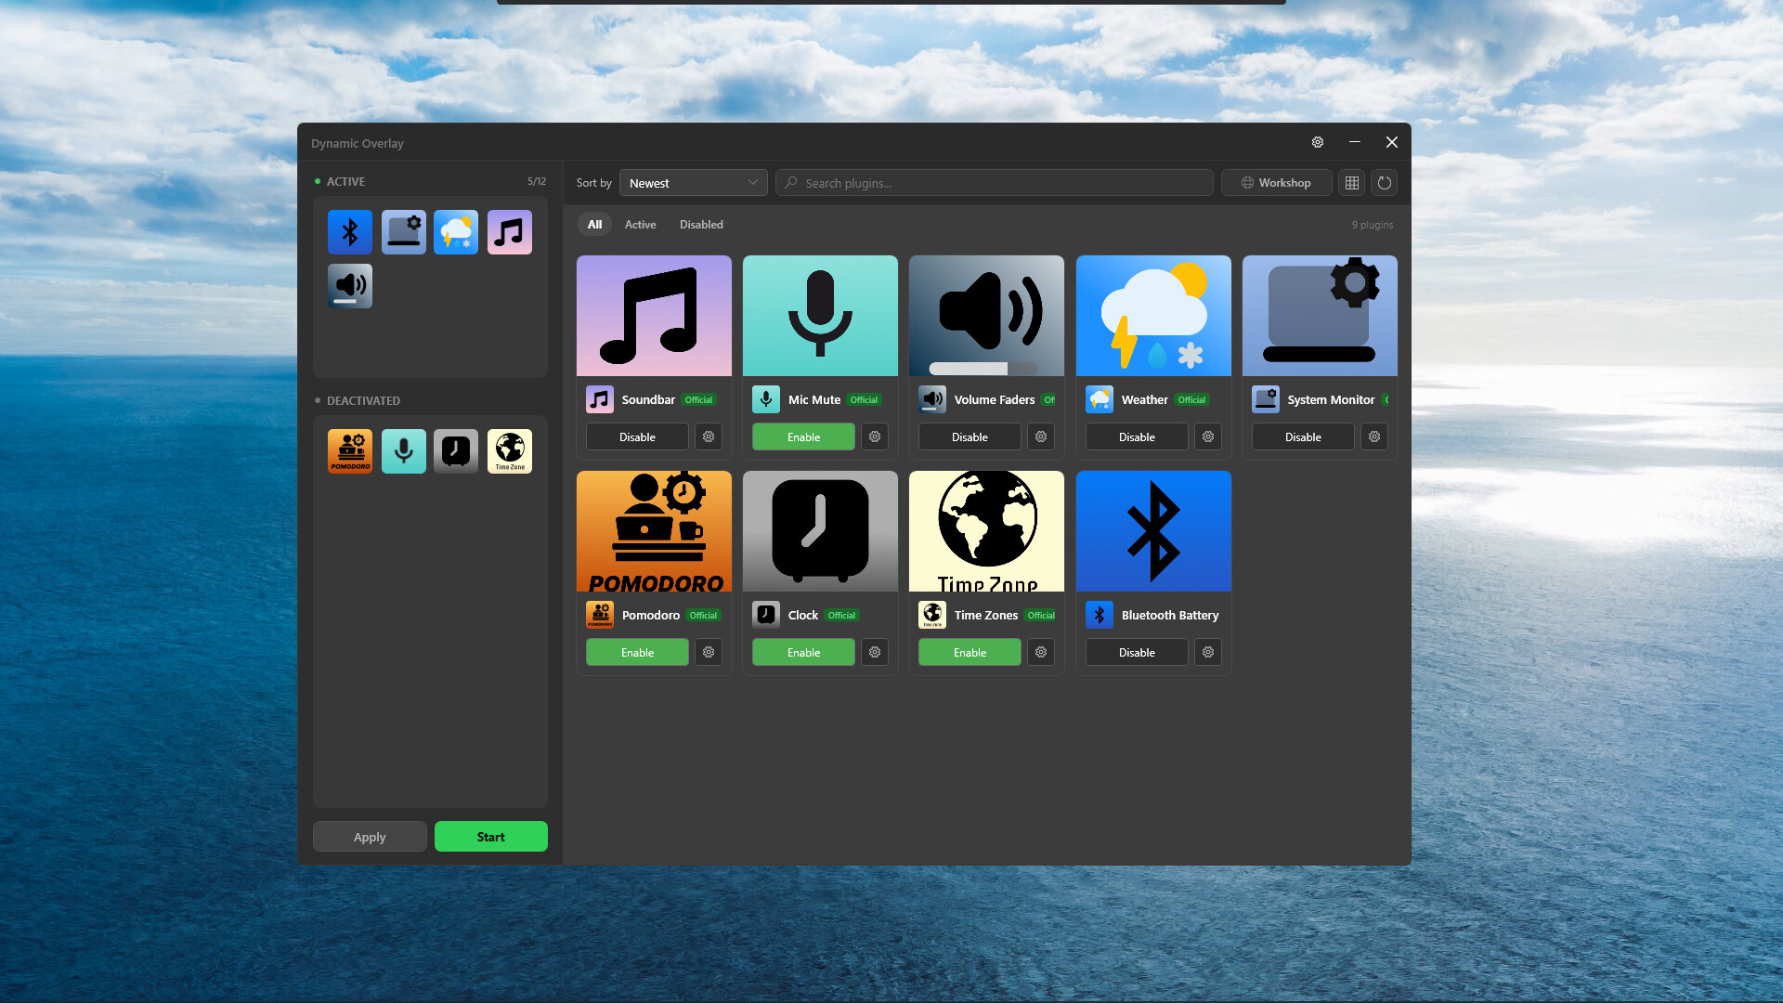Click the green Start button
The height and width of the screenshot is (1003, 1783).
490,837
